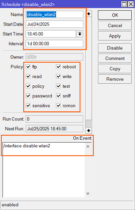Click into the Interval field
The height and width of the screenshot is (210, 135).
point(55,44)
